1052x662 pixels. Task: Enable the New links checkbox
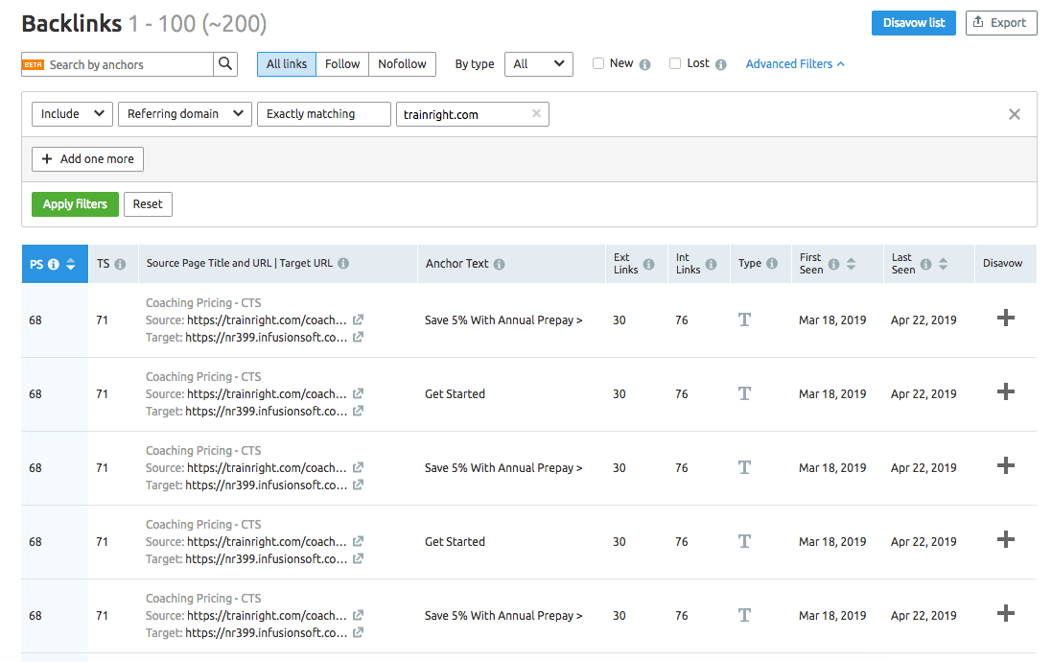click(598, 63)
